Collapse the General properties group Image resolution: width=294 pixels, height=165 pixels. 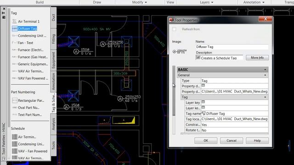coord(265,75)
